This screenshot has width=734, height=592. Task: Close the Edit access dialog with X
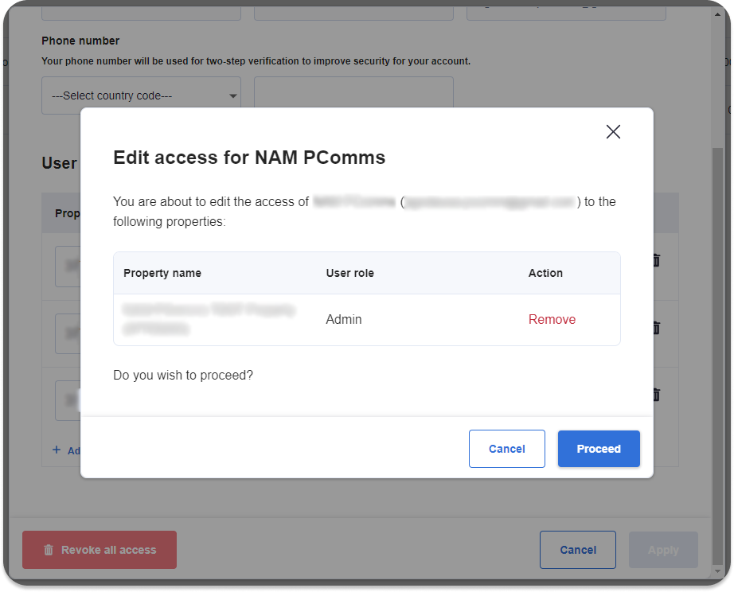(x=613, y=132)
